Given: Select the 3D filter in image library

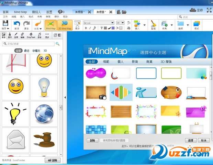Looking at the screenshot, I should (x=45, y=51).
